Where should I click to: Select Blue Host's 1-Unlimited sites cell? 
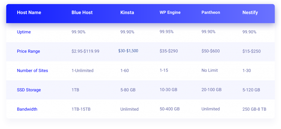83,71
